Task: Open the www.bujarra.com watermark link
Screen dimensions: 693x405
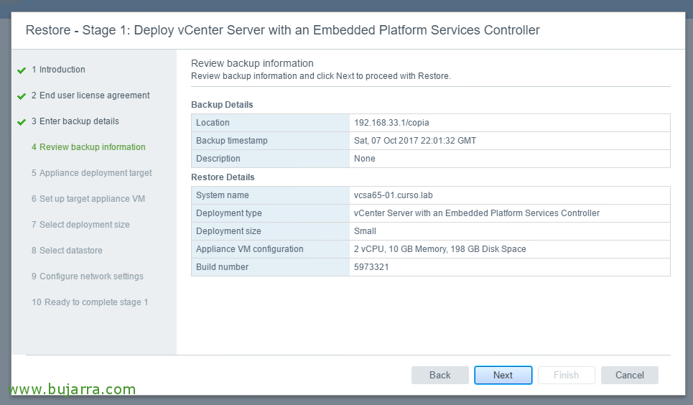Action: (72, 389)
